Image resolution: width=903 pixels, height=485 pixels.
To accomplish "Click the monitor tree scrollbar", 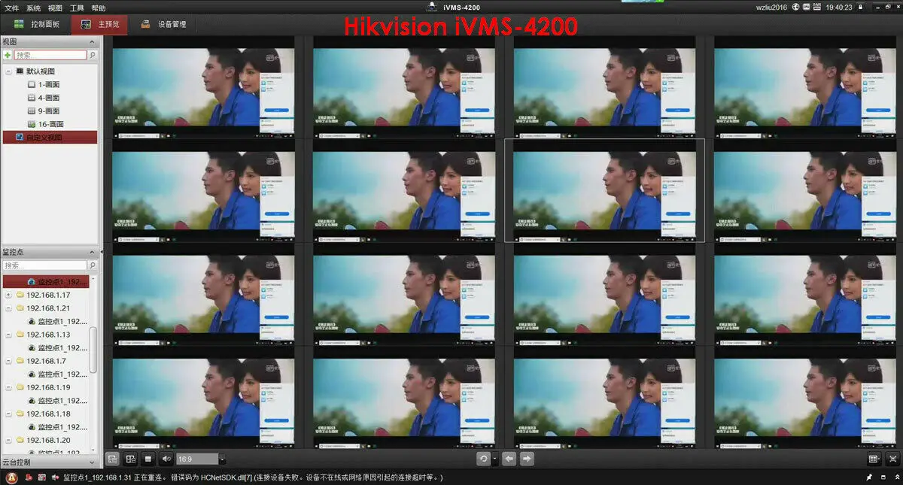I will point(93,349).
